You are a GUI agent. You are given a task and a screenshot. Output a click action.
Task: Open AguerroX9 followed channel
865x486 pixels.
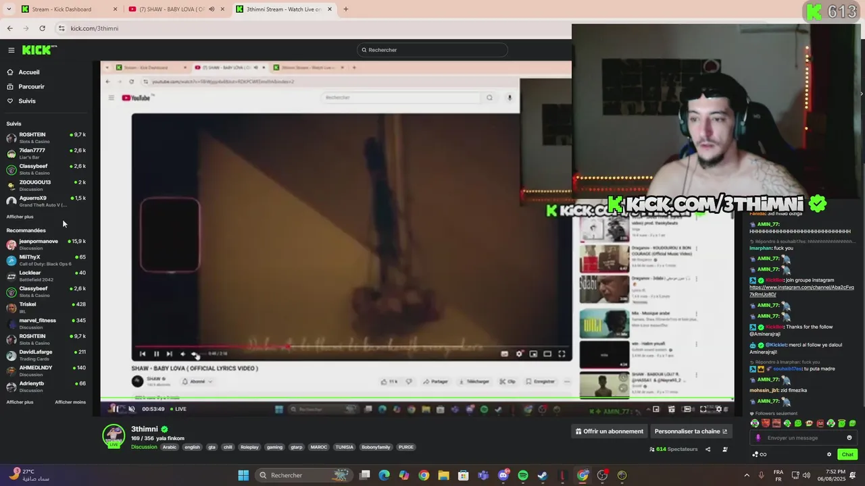coord(46,201)
